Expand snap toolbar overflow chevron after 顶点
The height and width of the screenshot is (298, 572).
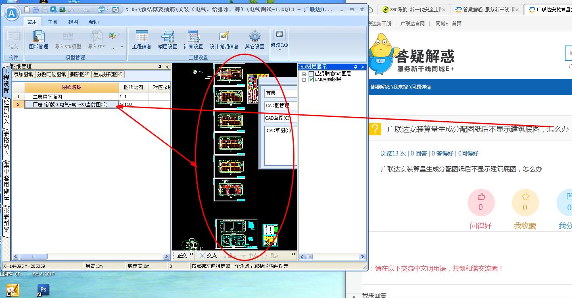[293, 254]
